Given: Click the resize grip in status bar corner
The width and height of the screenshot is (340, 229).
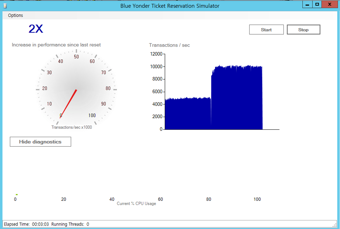Looking at the screenshot, I should point(334,225).
